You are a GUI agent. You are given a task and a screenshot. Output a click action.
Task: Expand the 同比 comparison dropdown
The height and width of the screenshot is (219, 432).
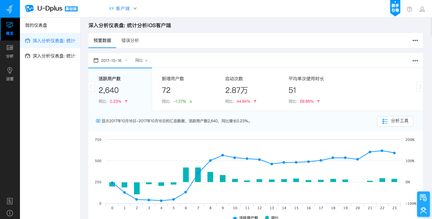[141, 60]
